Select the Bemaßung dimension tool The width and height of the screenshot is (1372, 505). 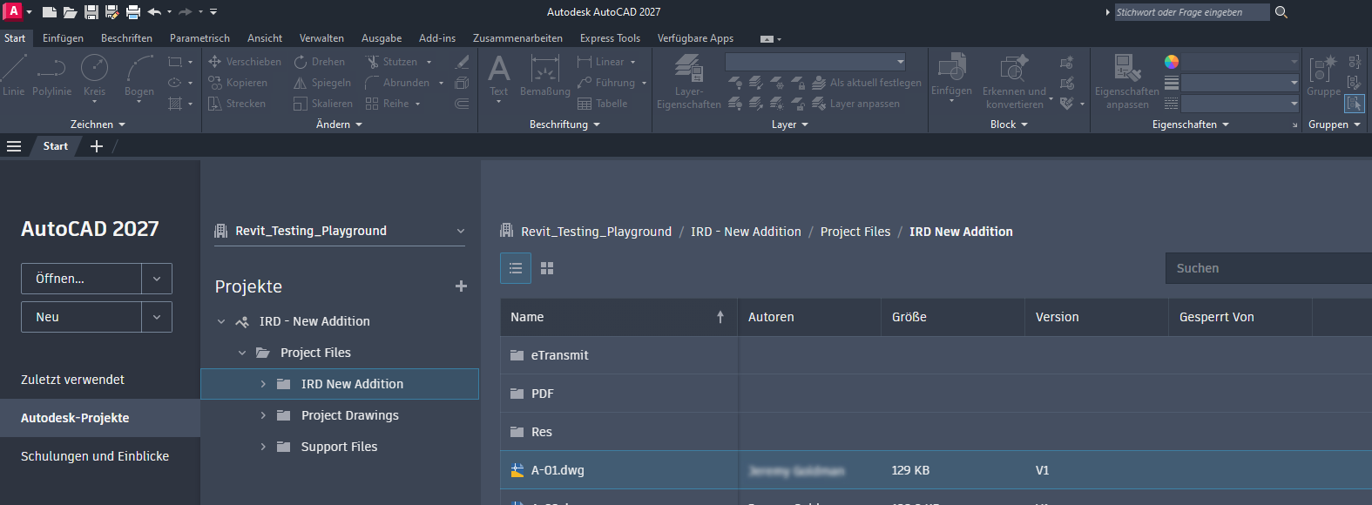coord(545,76)
